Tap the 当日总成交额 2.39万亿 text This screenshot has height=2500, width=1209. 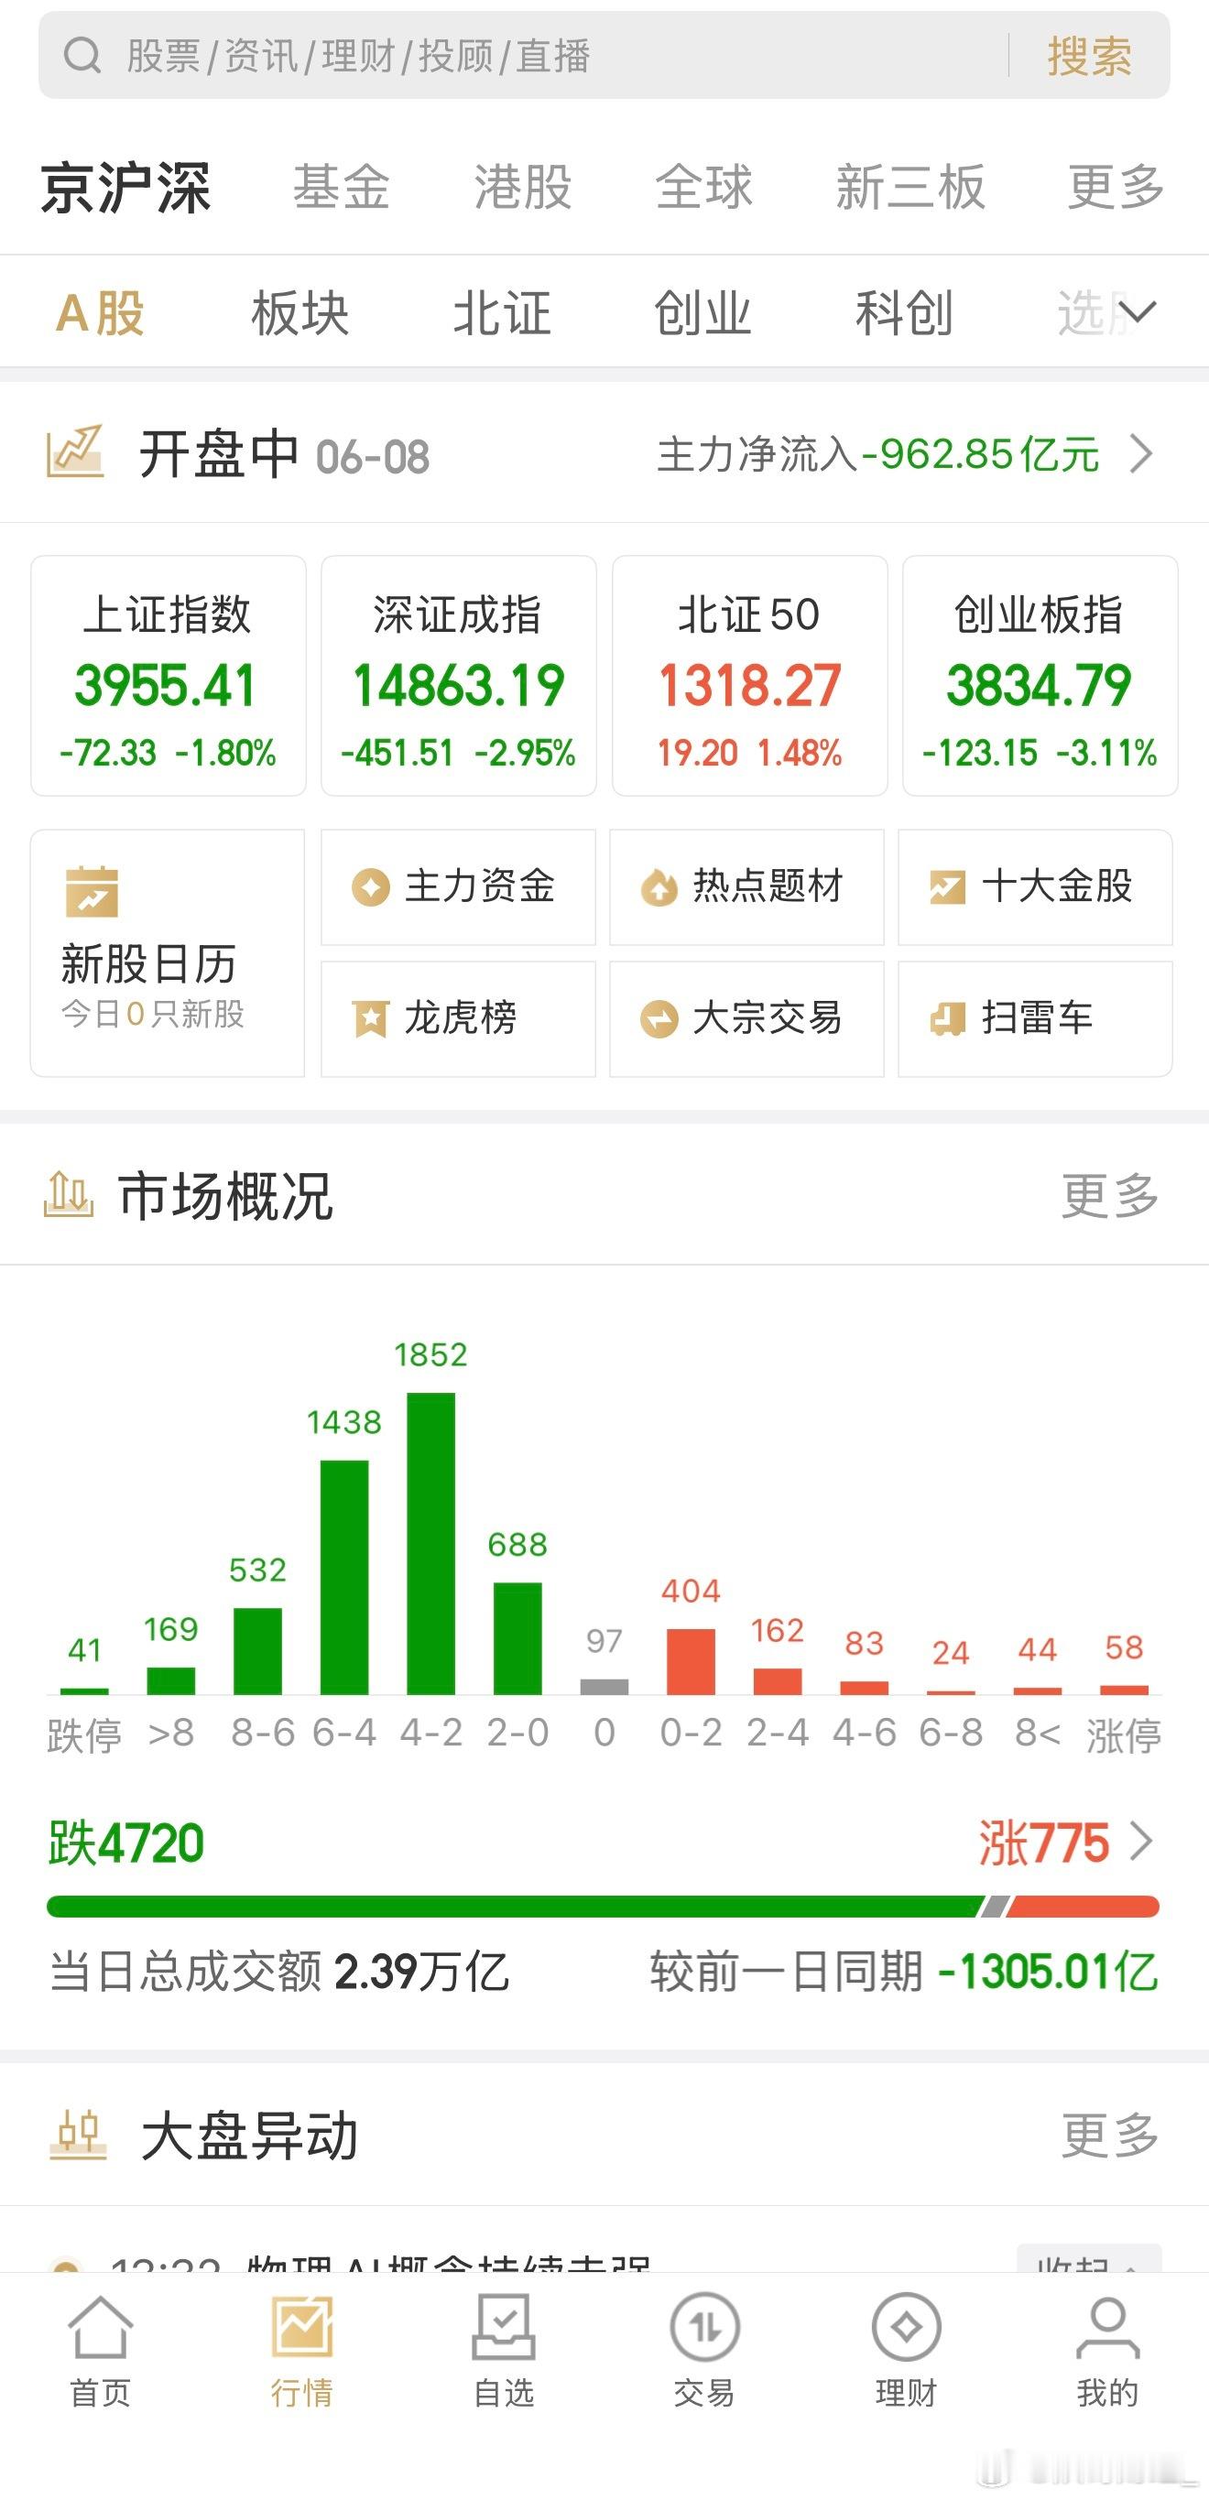coord(278,1971)
